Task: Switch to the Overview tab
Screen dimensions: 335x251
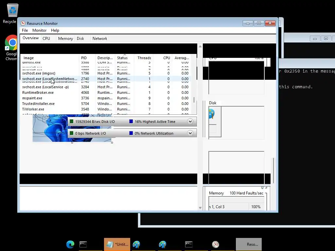Action: tap(30, 38)
